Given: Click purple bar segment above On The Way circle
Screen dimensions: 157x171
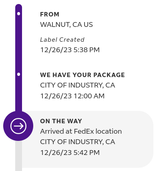Looking at the screenshot, I should click(18, 94).
